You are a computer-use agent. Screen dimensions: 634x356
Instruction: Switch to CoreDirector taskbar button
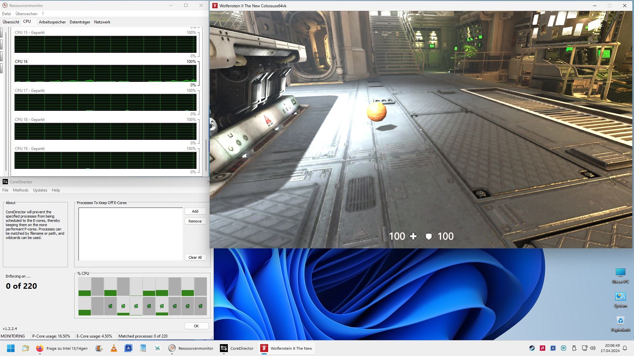pos(237,348)
